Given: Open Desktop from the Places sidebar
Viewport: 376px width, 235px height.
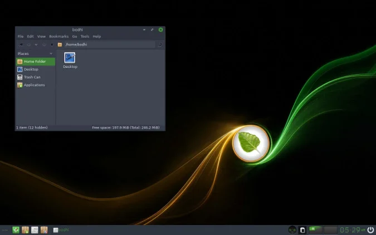Looking at the screenshot, I should pos(31,69).
